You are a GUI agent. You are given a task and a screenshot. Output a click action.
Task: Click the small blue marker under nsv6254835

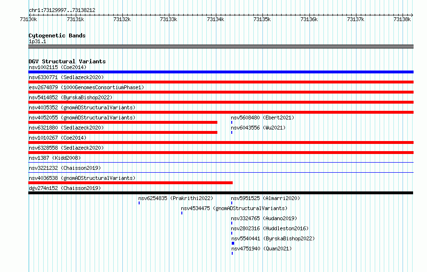(139, 203)
